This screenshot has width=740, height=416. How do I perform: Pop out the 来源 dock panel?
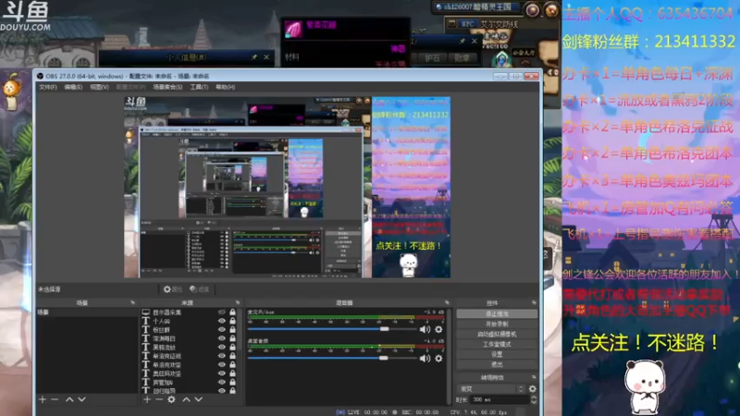238,303
